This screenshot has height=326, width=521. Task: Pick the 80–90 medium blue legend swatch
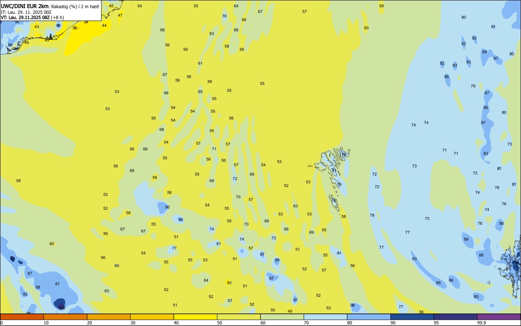click(369, 317)
